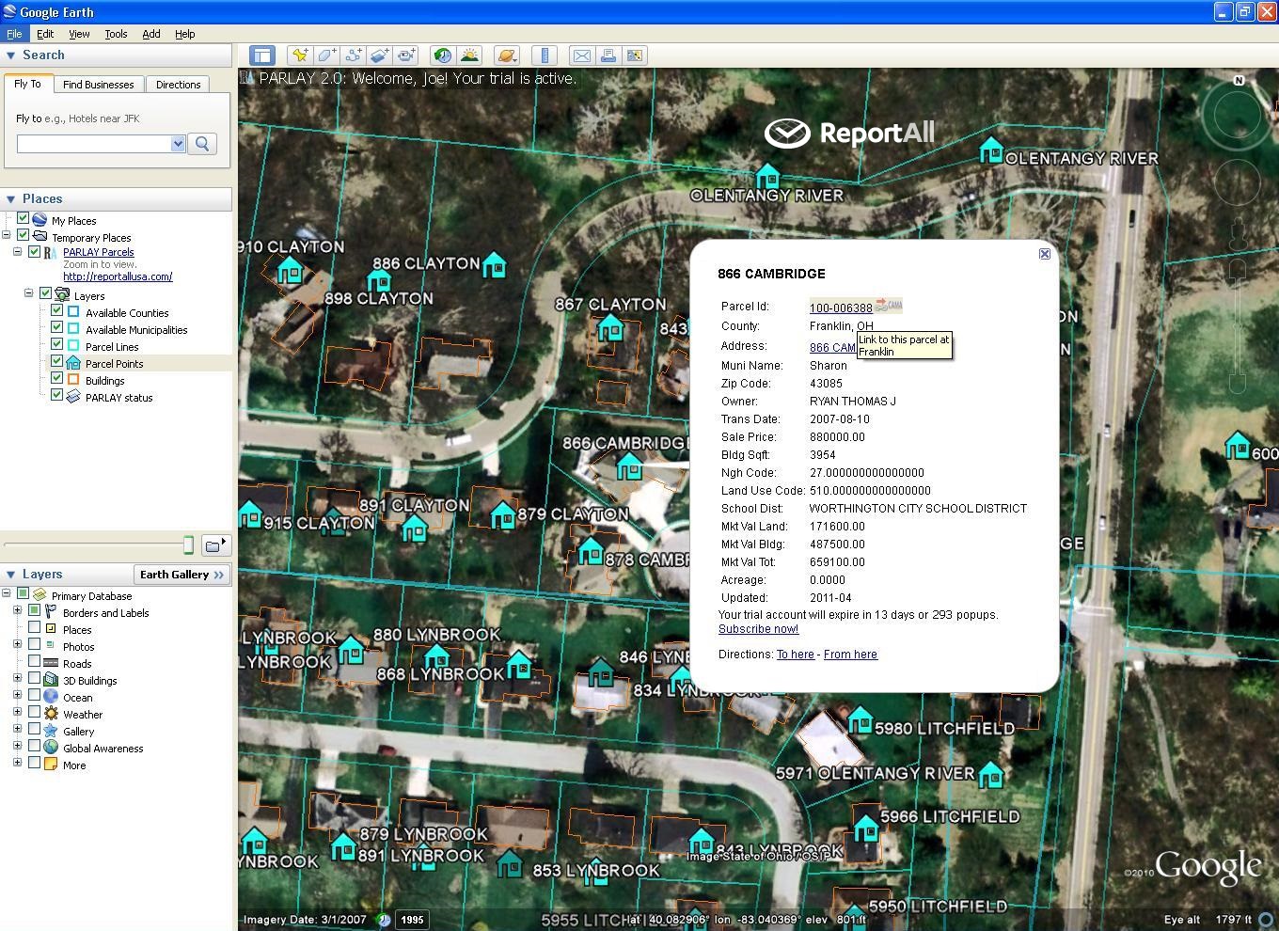Select the Add Polygon tool

(x=326, y=55)
